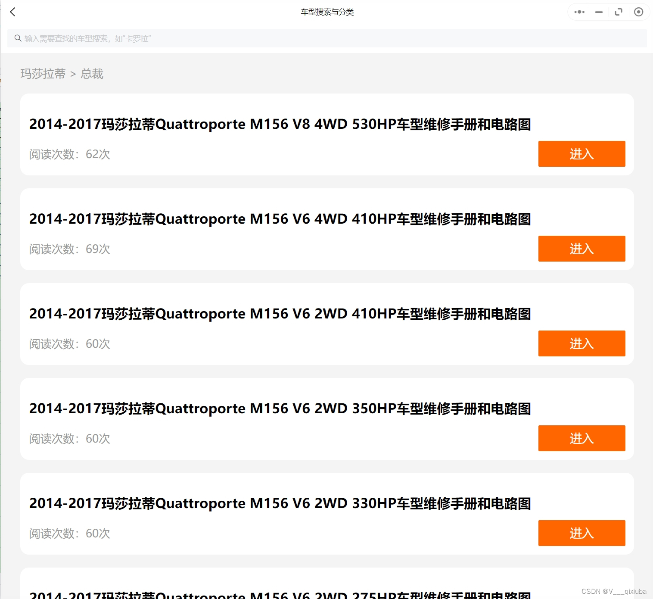Open title of V8 4WD 530HP entry
This screenshot has height=599, width=653.
click(280, 124)
